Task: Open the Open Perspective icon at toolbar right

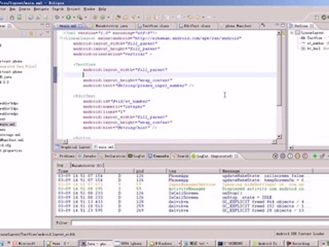Action: coord(317,17)
